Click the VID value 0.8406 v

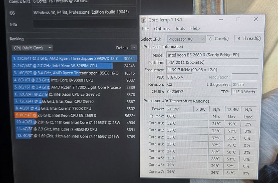point(179,77)
